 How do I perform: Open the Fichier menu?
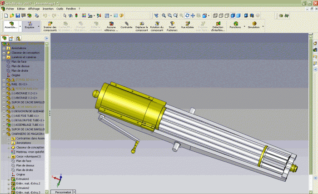[x=10, y=9]
